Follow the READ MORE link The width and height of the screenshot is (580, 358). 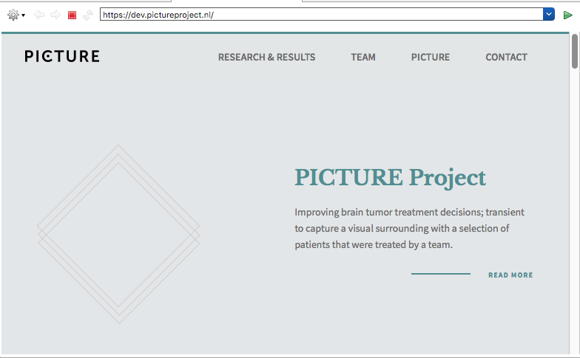pyautogui.click(x=510, y=275)
